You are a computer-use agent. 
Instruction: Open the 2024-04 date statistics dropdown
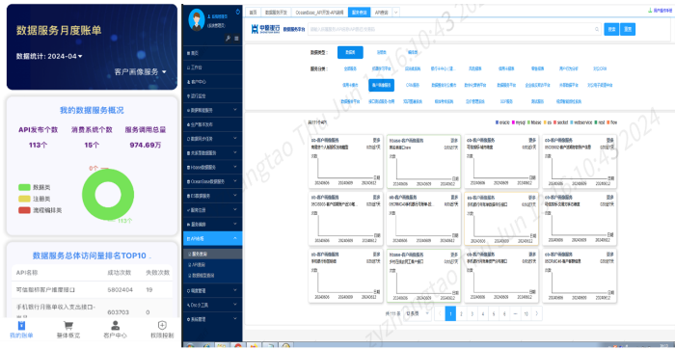point(49,56)
